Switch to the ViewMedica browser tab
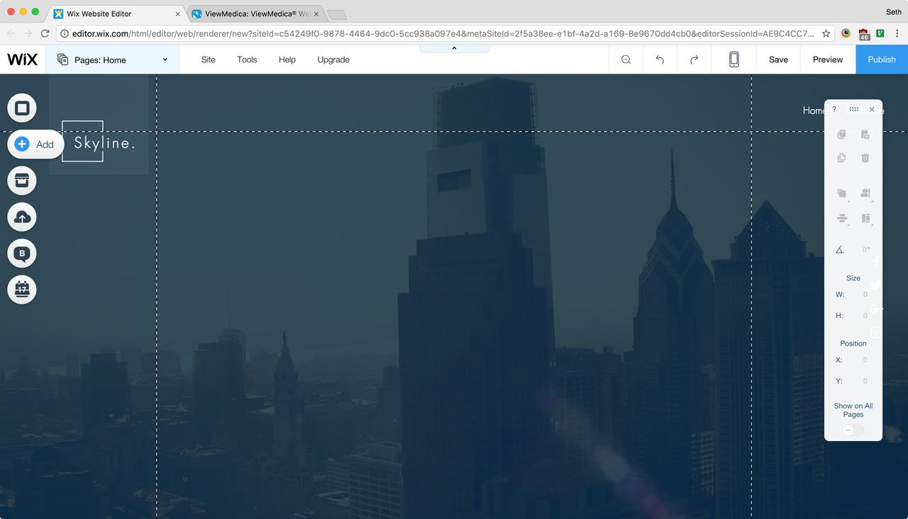The width and height of the screenshot is (908, 519). [252, 13]
